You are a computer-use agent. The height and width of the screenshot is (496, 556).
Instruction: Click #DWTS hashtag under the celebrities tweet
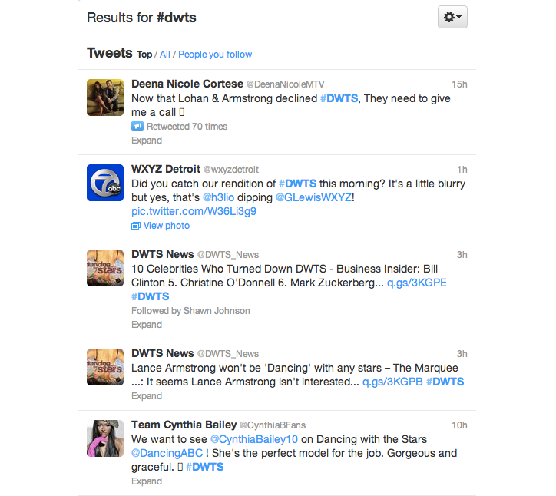tap(151, 296)
